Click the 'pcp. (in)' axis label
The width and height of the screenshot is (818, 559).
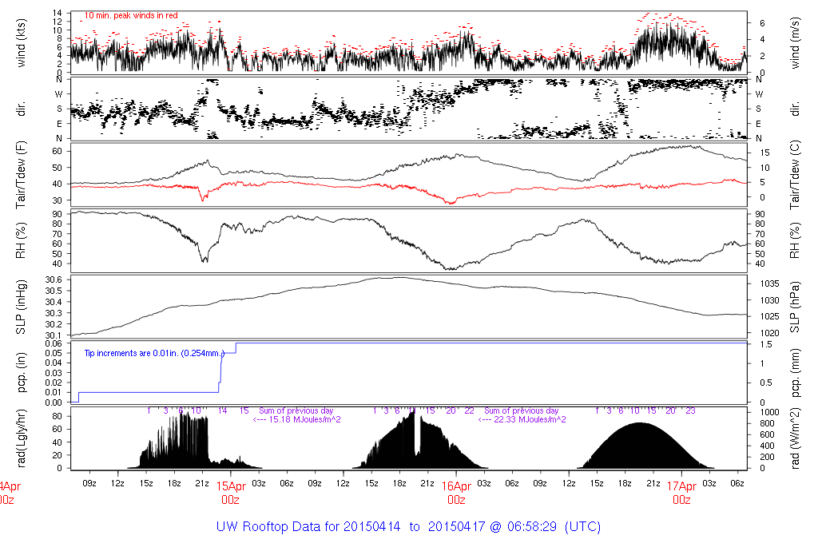tap(22, 372)
